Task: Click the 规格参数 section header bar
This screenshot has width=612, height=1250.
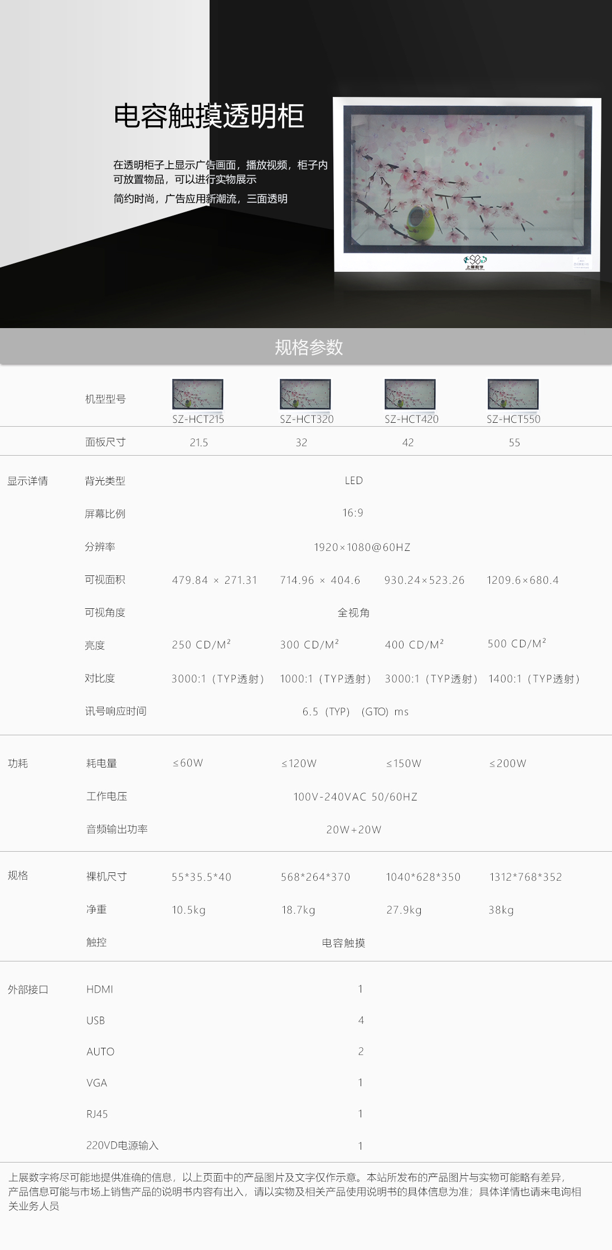Action: pos(306,347)
